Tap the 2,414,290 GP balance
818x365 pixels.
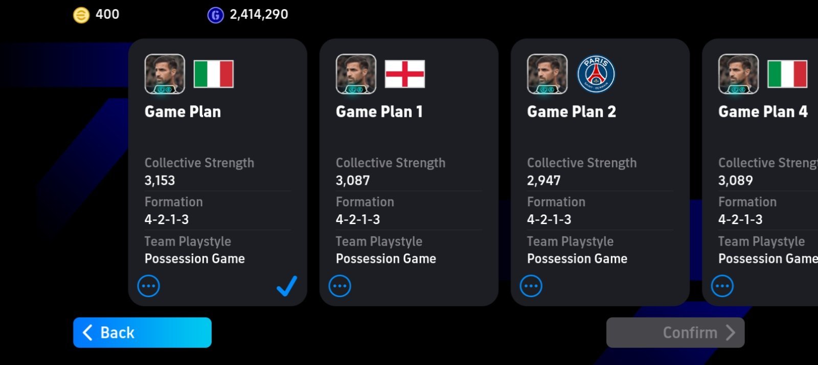(x=259, y=14)
